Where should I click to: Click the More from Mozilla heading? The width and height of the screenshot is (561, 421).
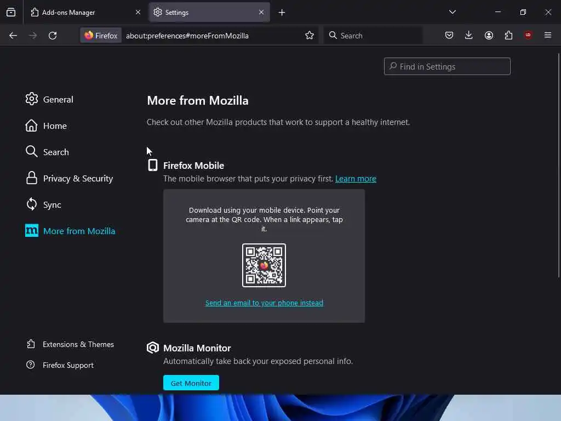click(x=197, y=101)
